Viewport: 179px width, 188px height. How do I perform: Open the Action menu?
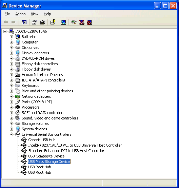20,14
